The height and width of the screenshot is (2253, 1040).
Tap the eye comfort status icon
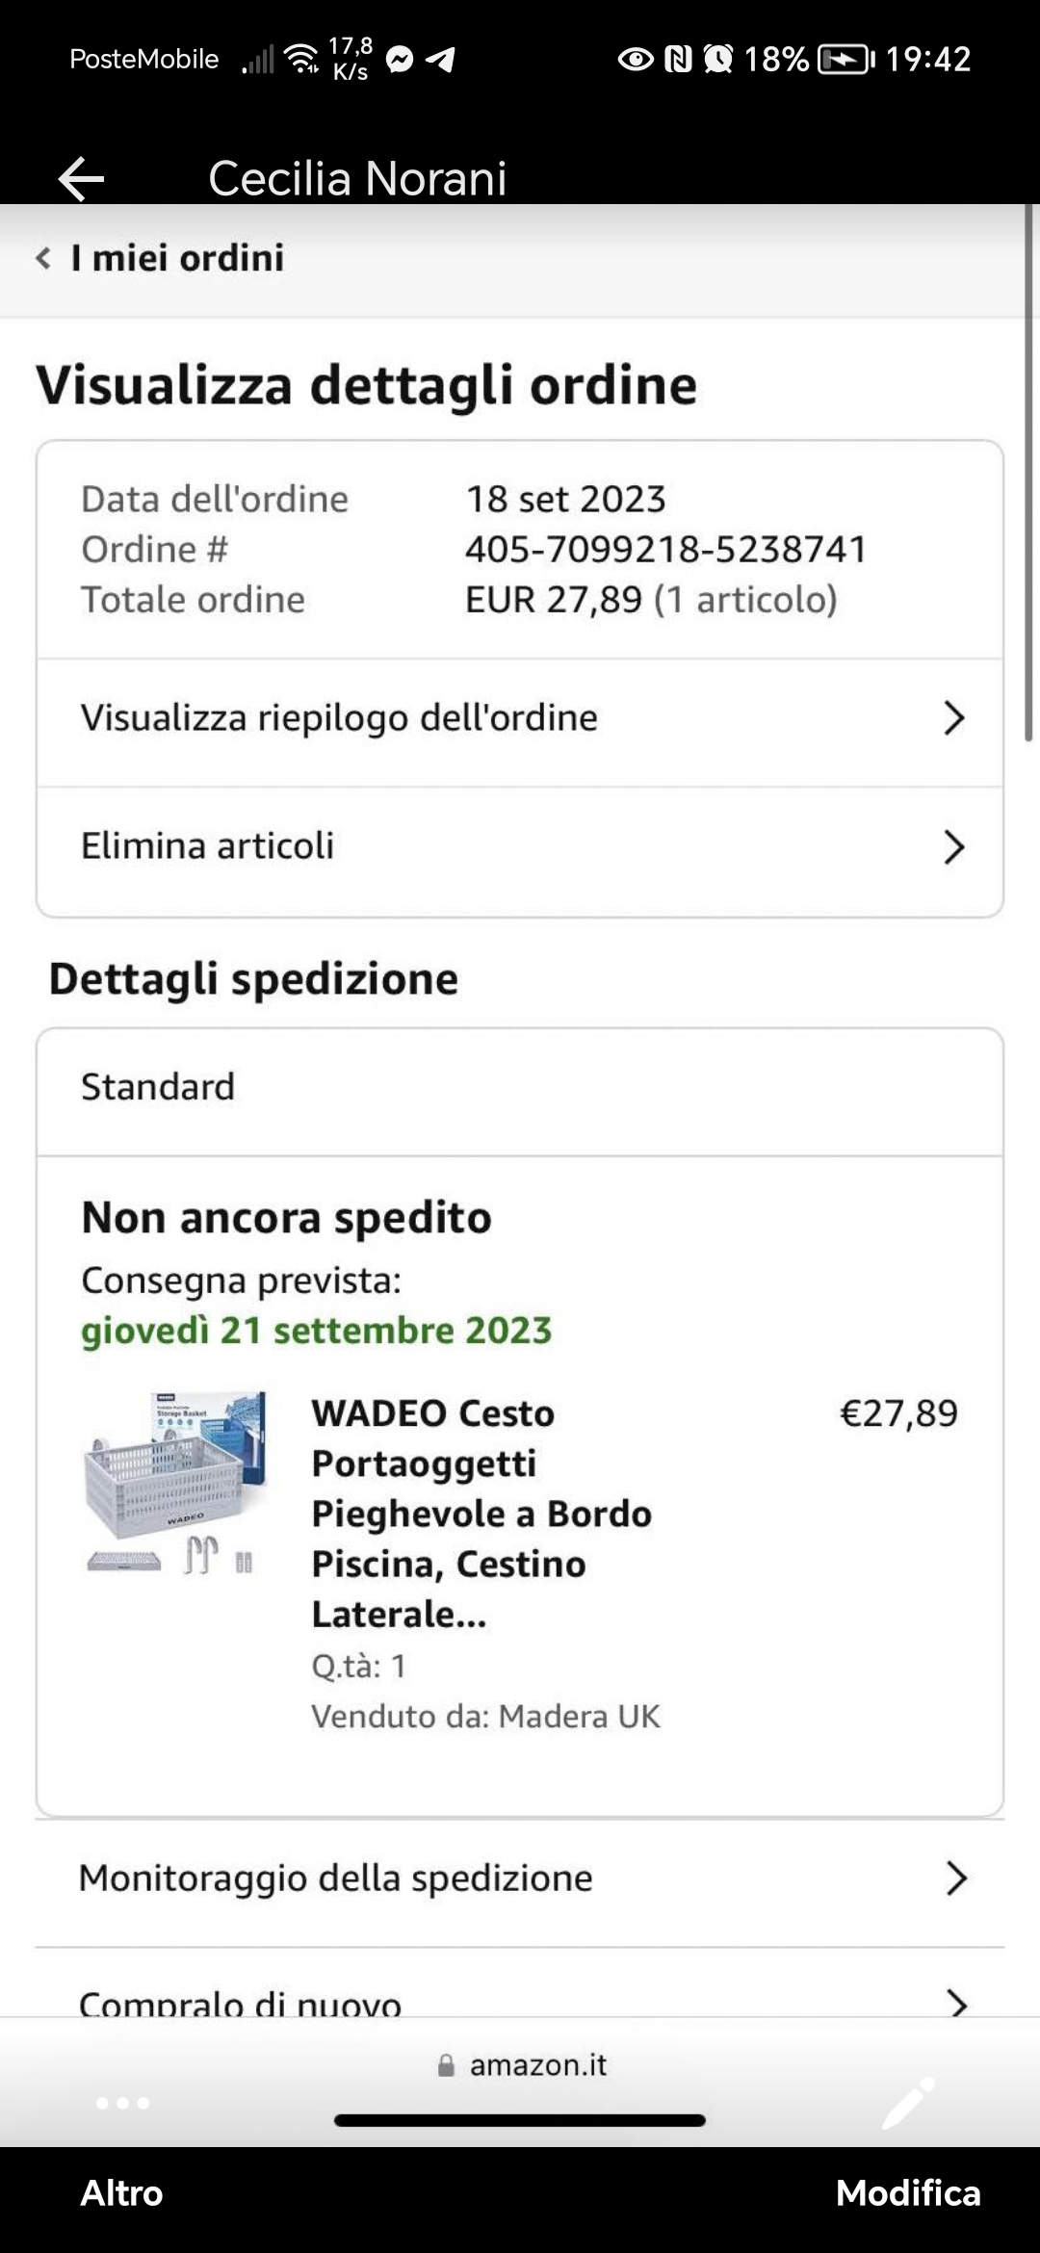(x=636, y=59)
